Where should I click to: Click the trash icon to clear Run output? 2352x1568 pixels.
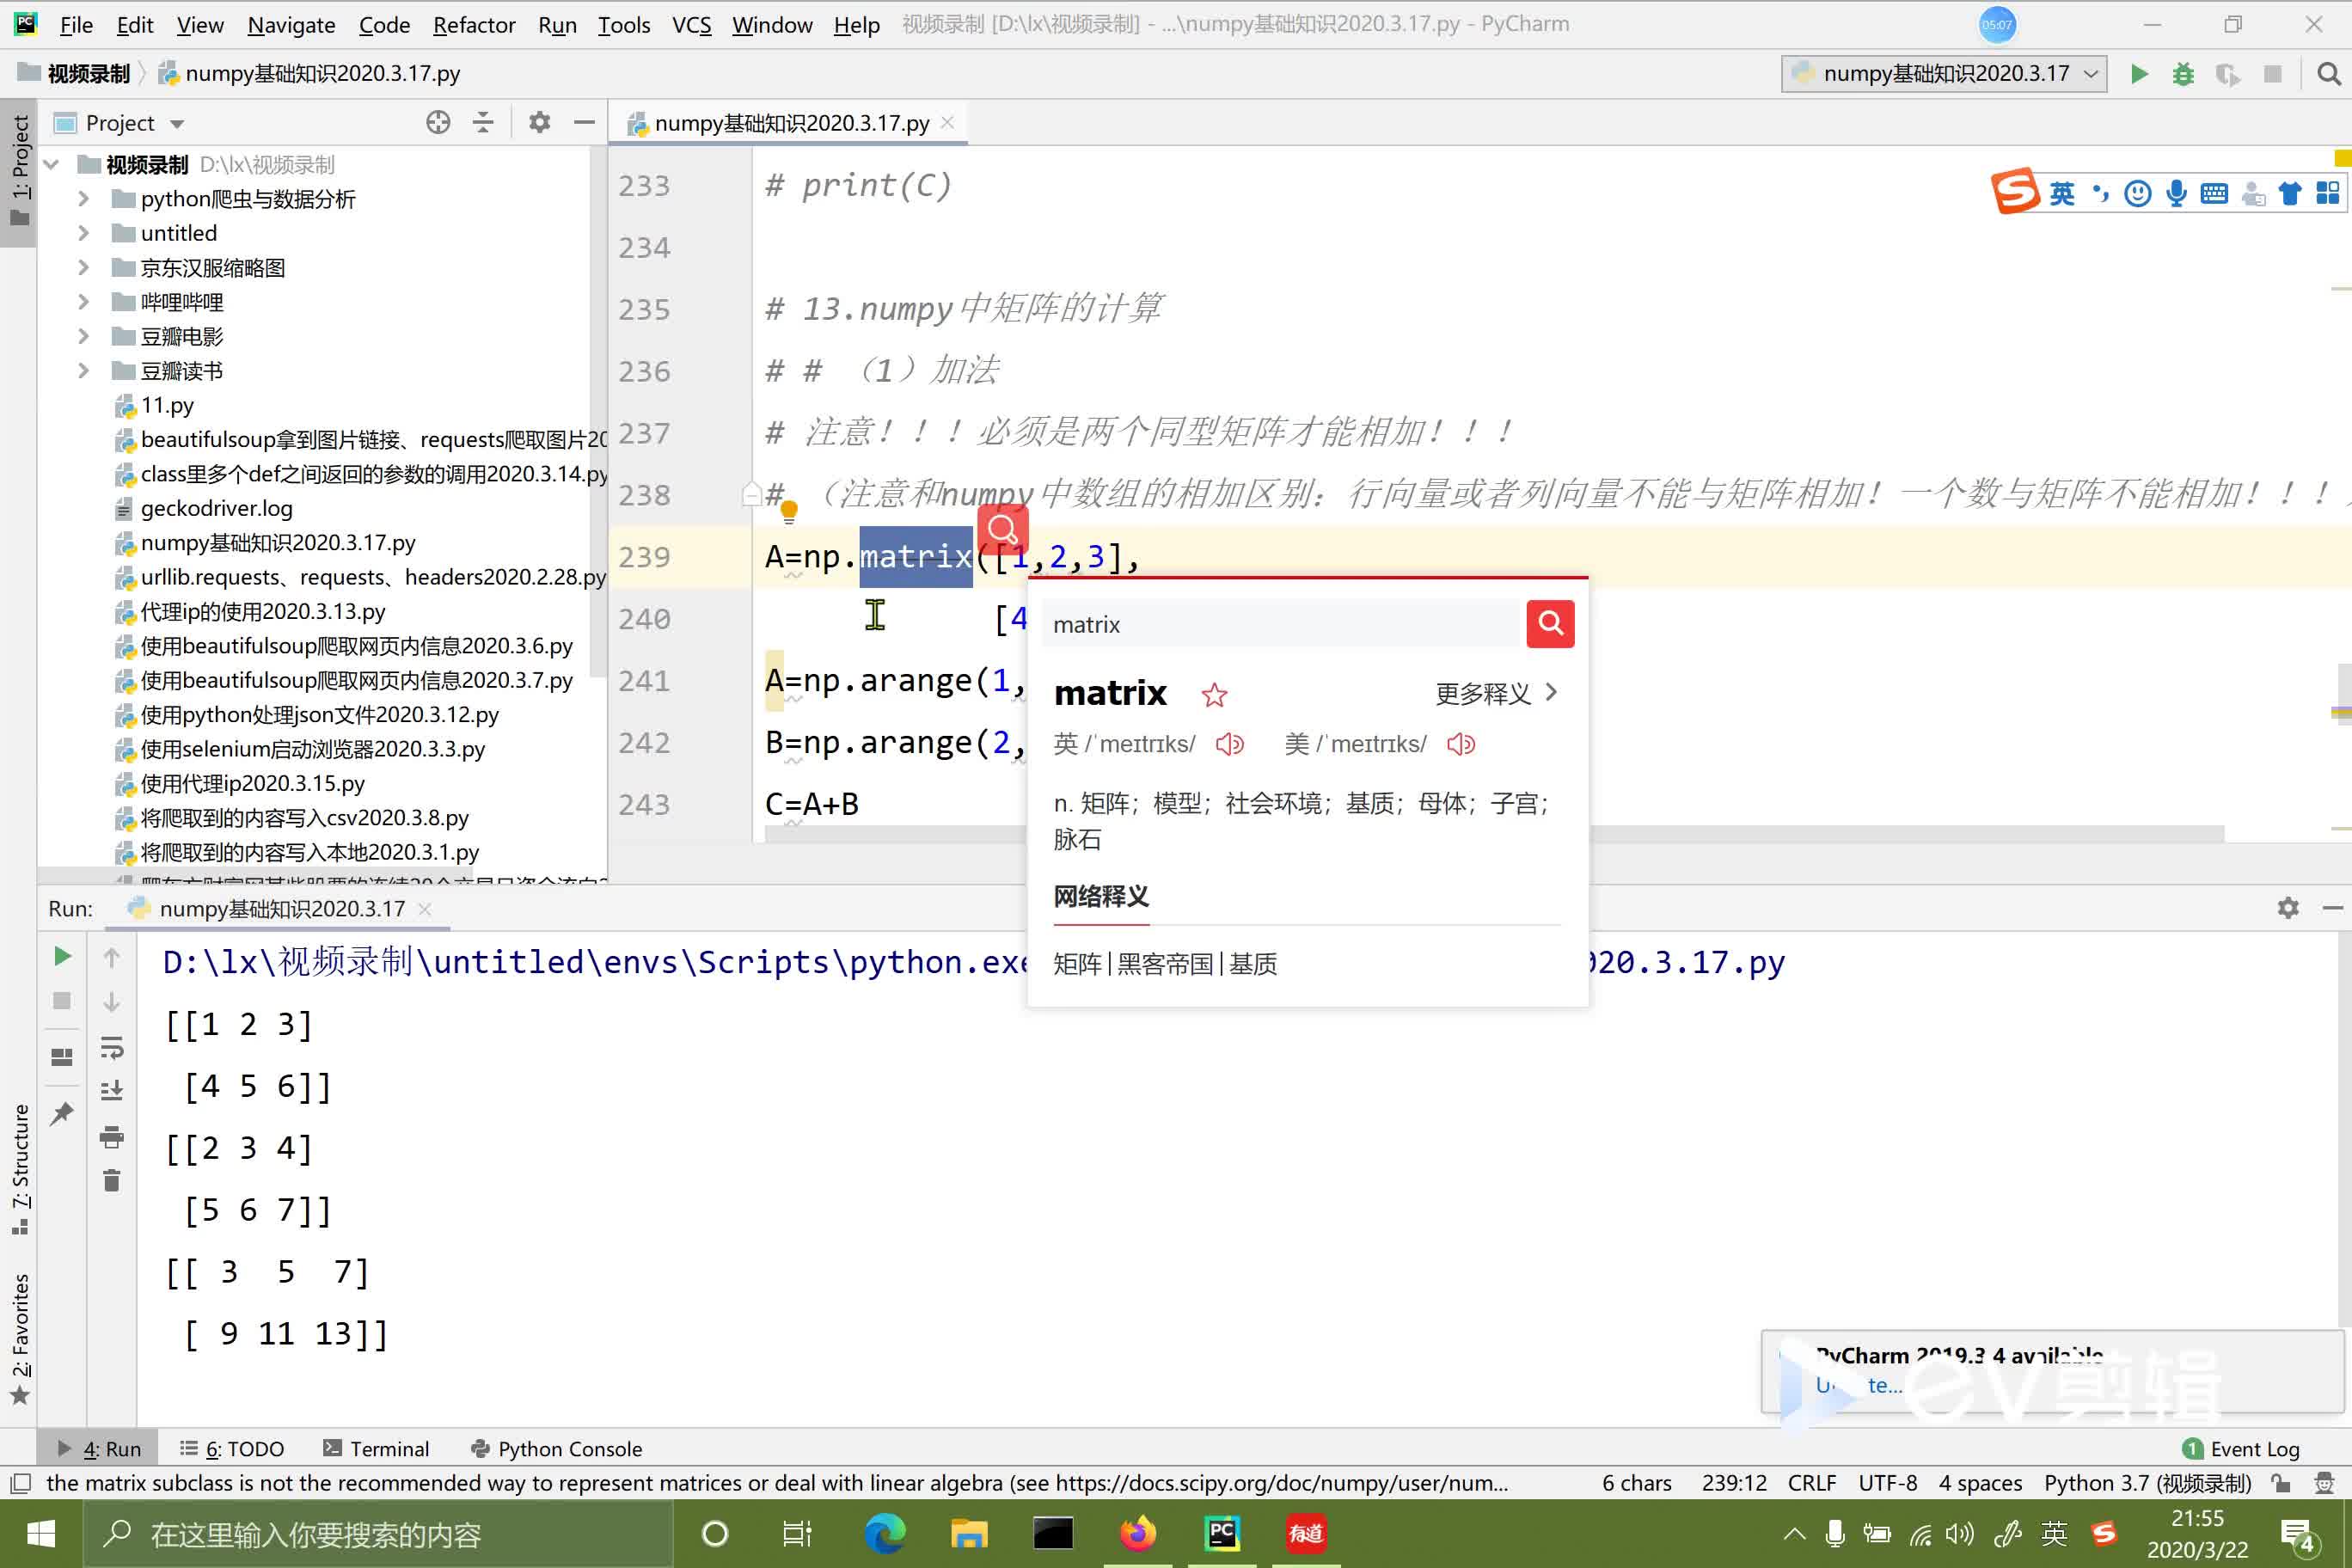pos(112,1181)
